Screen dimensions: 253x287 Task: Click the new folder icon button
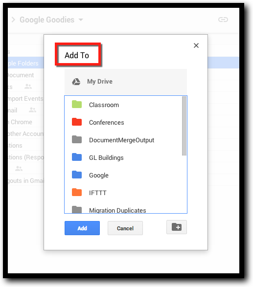pyautogui.click(x=177, y=227)
